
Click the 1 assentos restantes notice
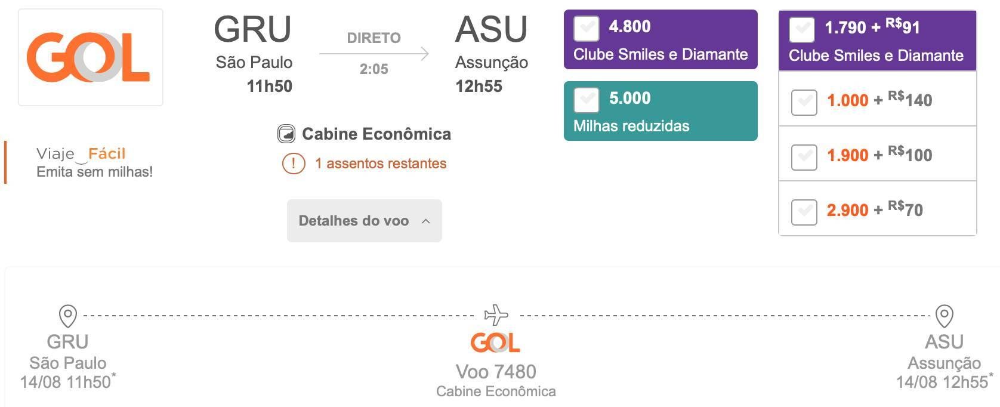point(381,164)
